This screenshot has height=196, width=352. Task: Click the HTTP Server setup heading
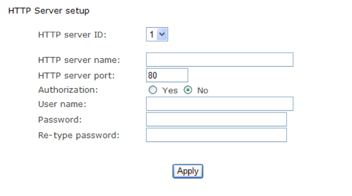(x=49, y=11)
